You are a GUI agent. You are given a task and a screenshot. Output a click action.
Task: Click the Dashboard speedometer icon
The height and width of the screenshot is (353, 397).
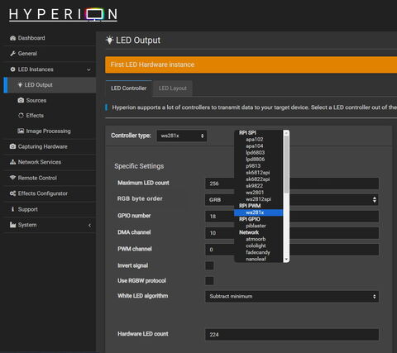12,38
